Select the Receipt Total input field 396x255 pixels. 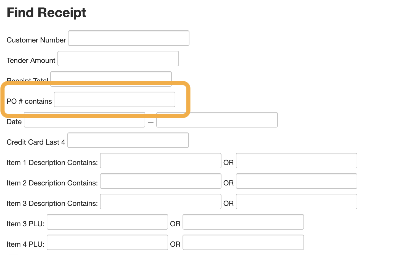pos(111,76)
